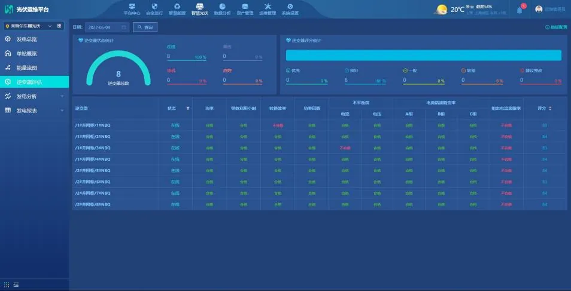Select row /2#并网柜/8#NBQ
This screenshot has width=571, height=291.
tap(320, 204)
